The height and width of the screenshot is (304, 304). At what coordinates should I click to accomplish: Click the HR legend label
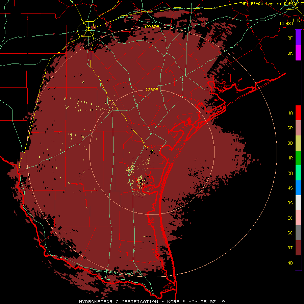[x=290, y=158]
